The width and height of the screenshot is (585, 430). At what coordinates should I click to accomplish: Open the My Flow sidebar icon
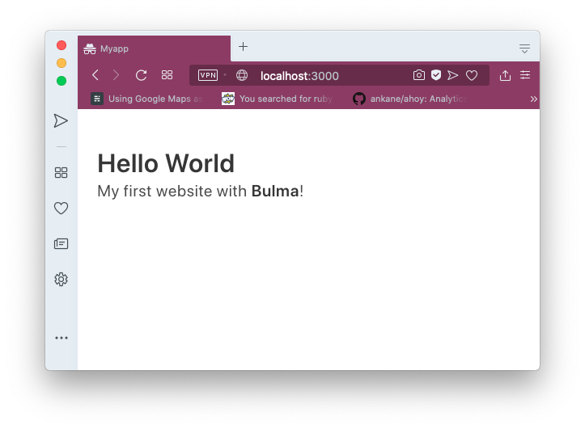61,120
